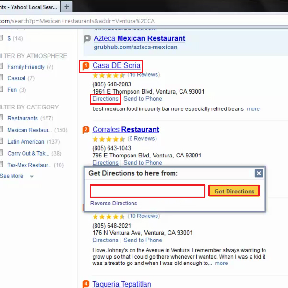Check the Carry Out & Tak... checkbox
Screen dimensions: 288x288
tap(1, 153)
